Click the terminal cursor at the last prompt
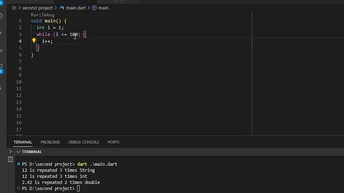This screenshot has width=344, height=193. click(x=78, y=188)
